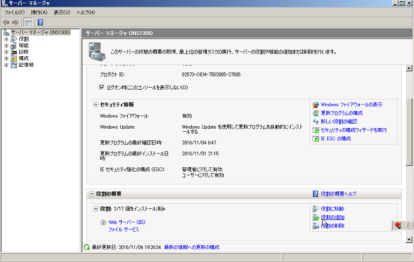Click 役割に移動 link

tap(332, 209)
